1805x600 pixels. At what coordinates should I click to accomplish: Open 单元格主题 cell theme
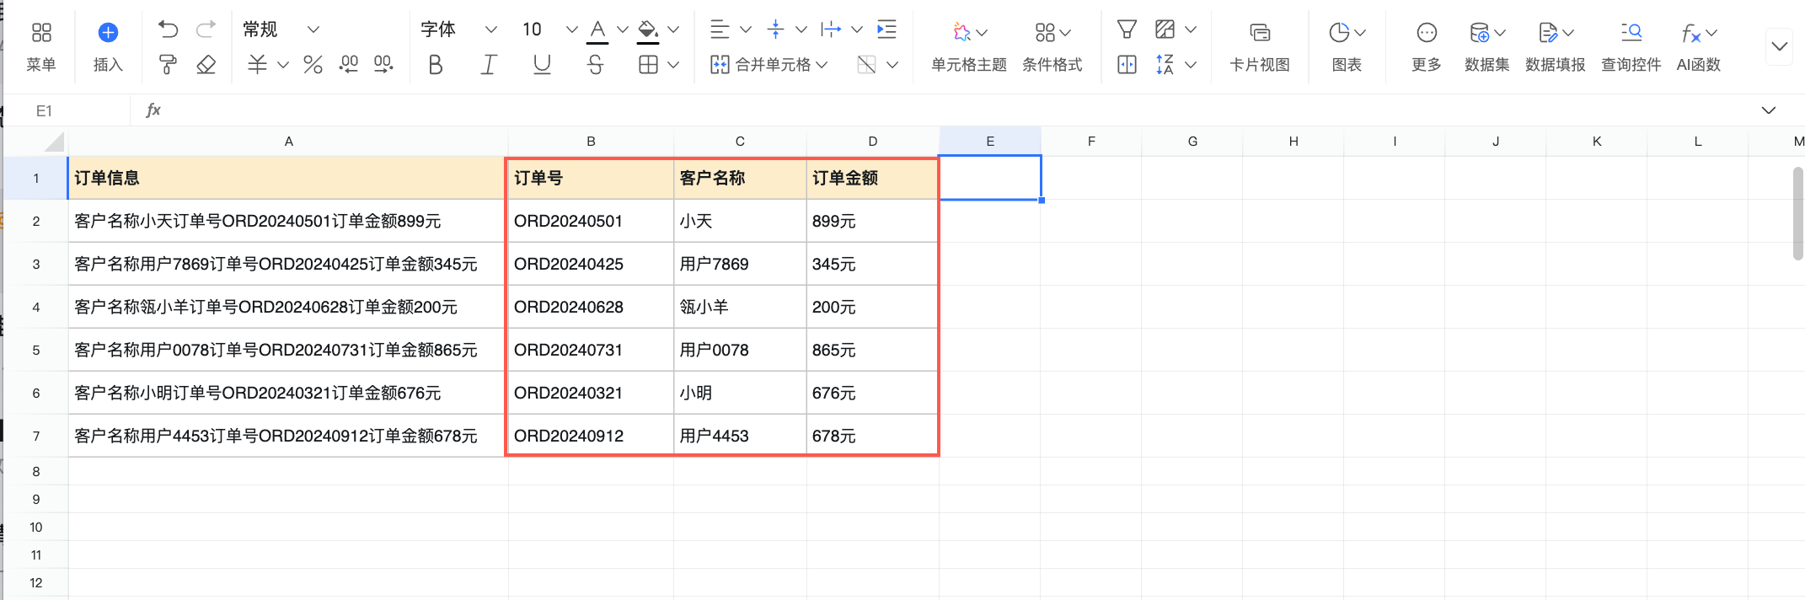(x=969, y=46)
